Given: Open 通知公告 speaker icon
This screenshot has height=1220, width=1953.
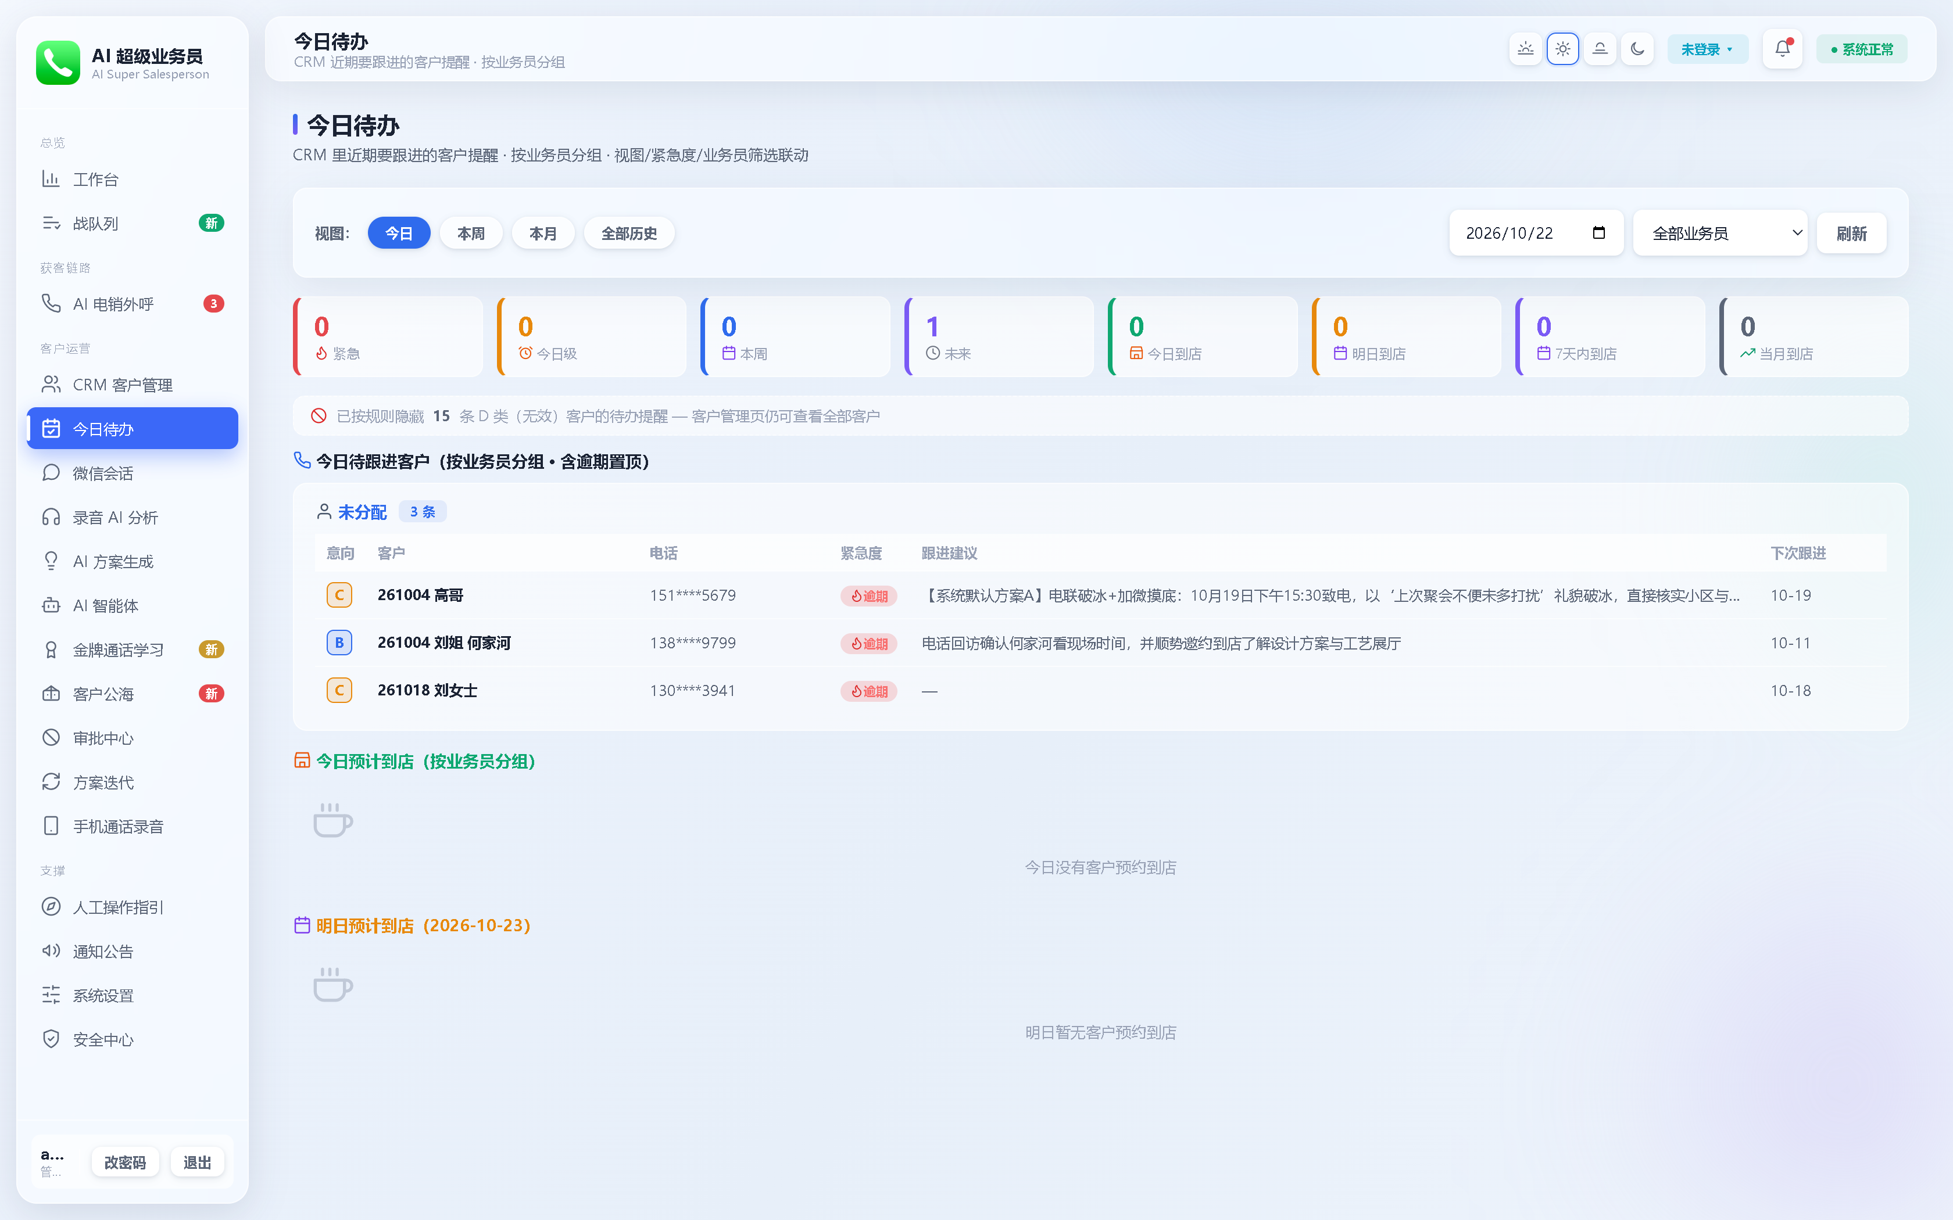Looking at the screenshot, I should coord(51,950).
